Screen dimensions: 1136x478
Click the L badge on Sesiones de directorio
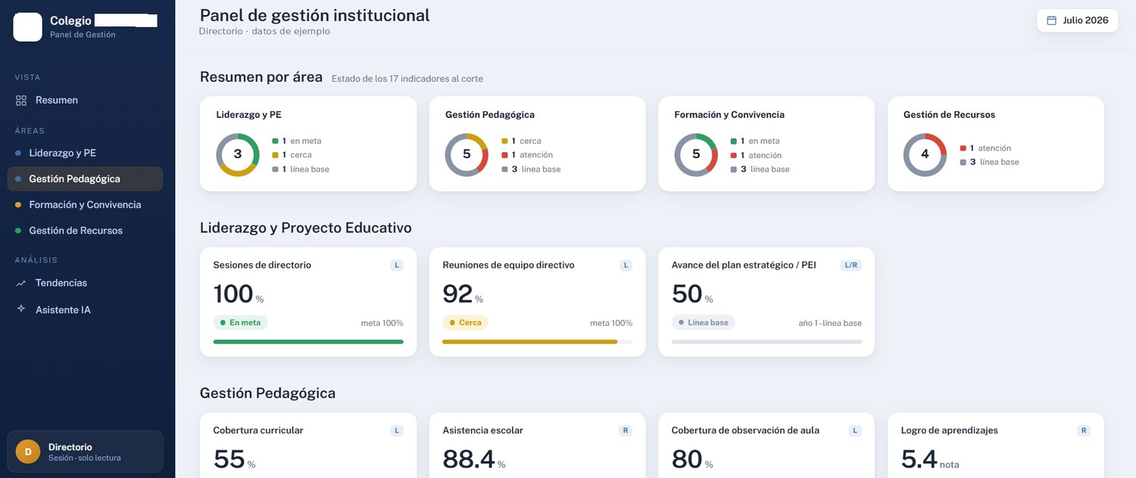[397, 265]
